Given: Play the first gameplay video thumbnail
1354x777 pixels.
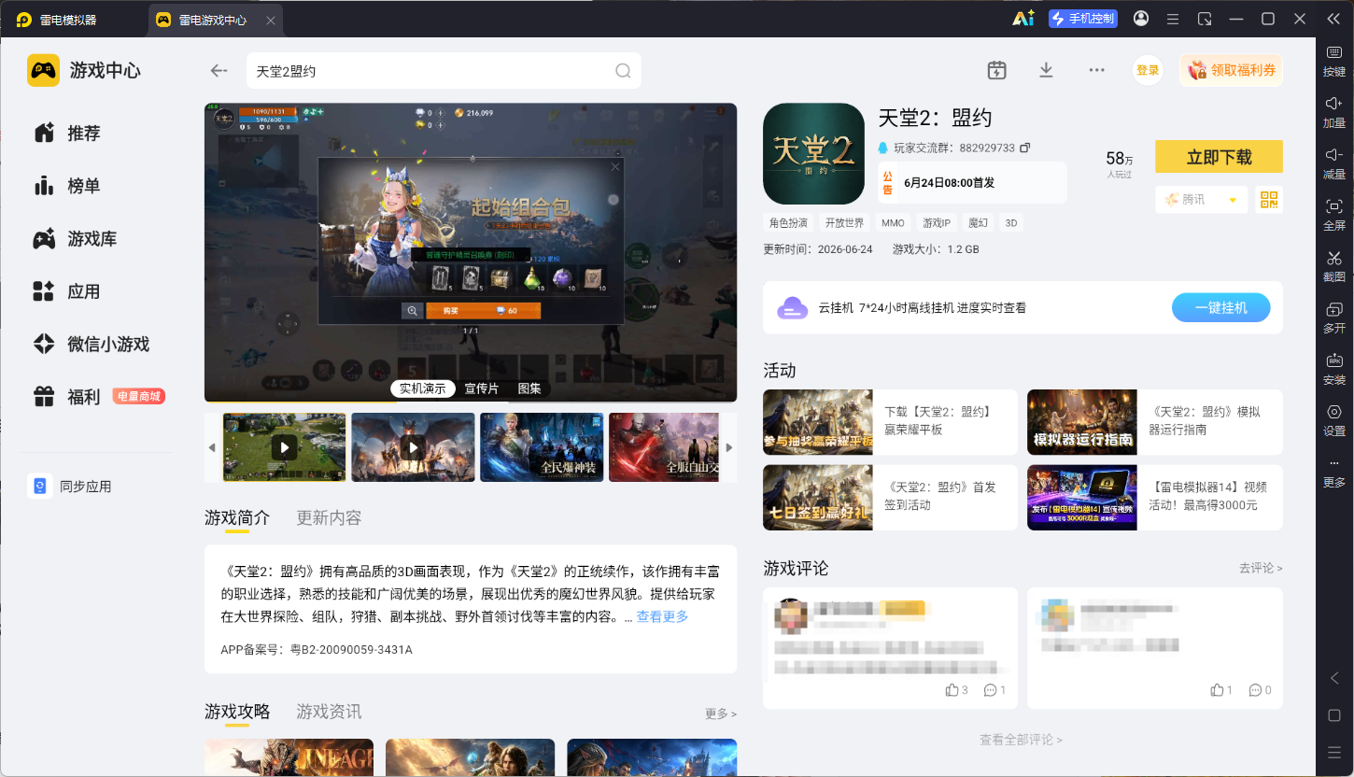Looking at the screenshot, I should pyautogui.click(x=284, y=447).
